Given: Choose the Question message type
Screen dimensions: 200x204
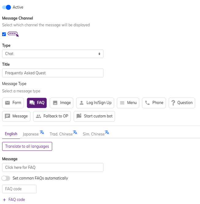Looking at the screenshot, I should point(182,103).
